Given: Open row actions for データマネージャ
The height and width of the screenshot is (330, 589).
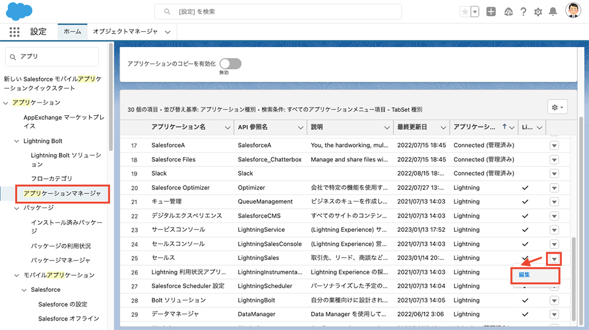Looking at the screenshot, I should (x=554, y=314).
